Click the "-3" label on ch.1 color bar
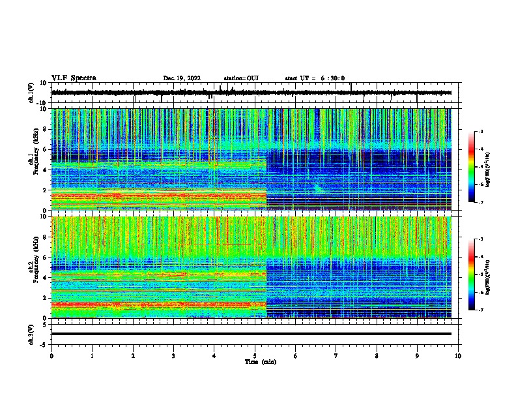516x399 pixels. [480, 132]
